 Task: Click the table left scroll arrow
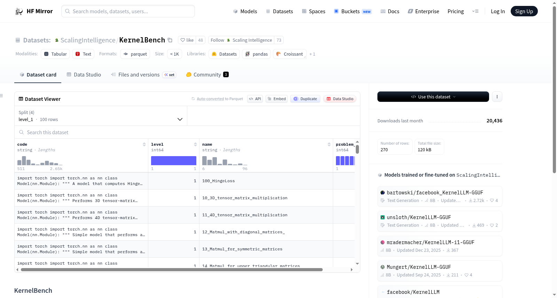[x=17, y=269]
